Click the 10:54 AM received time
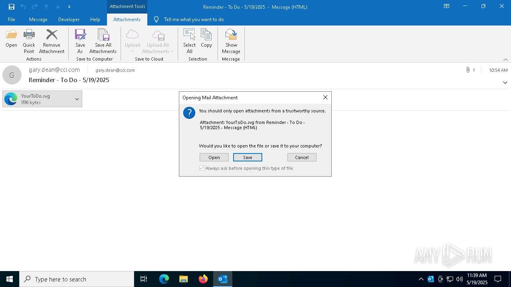 498,70
